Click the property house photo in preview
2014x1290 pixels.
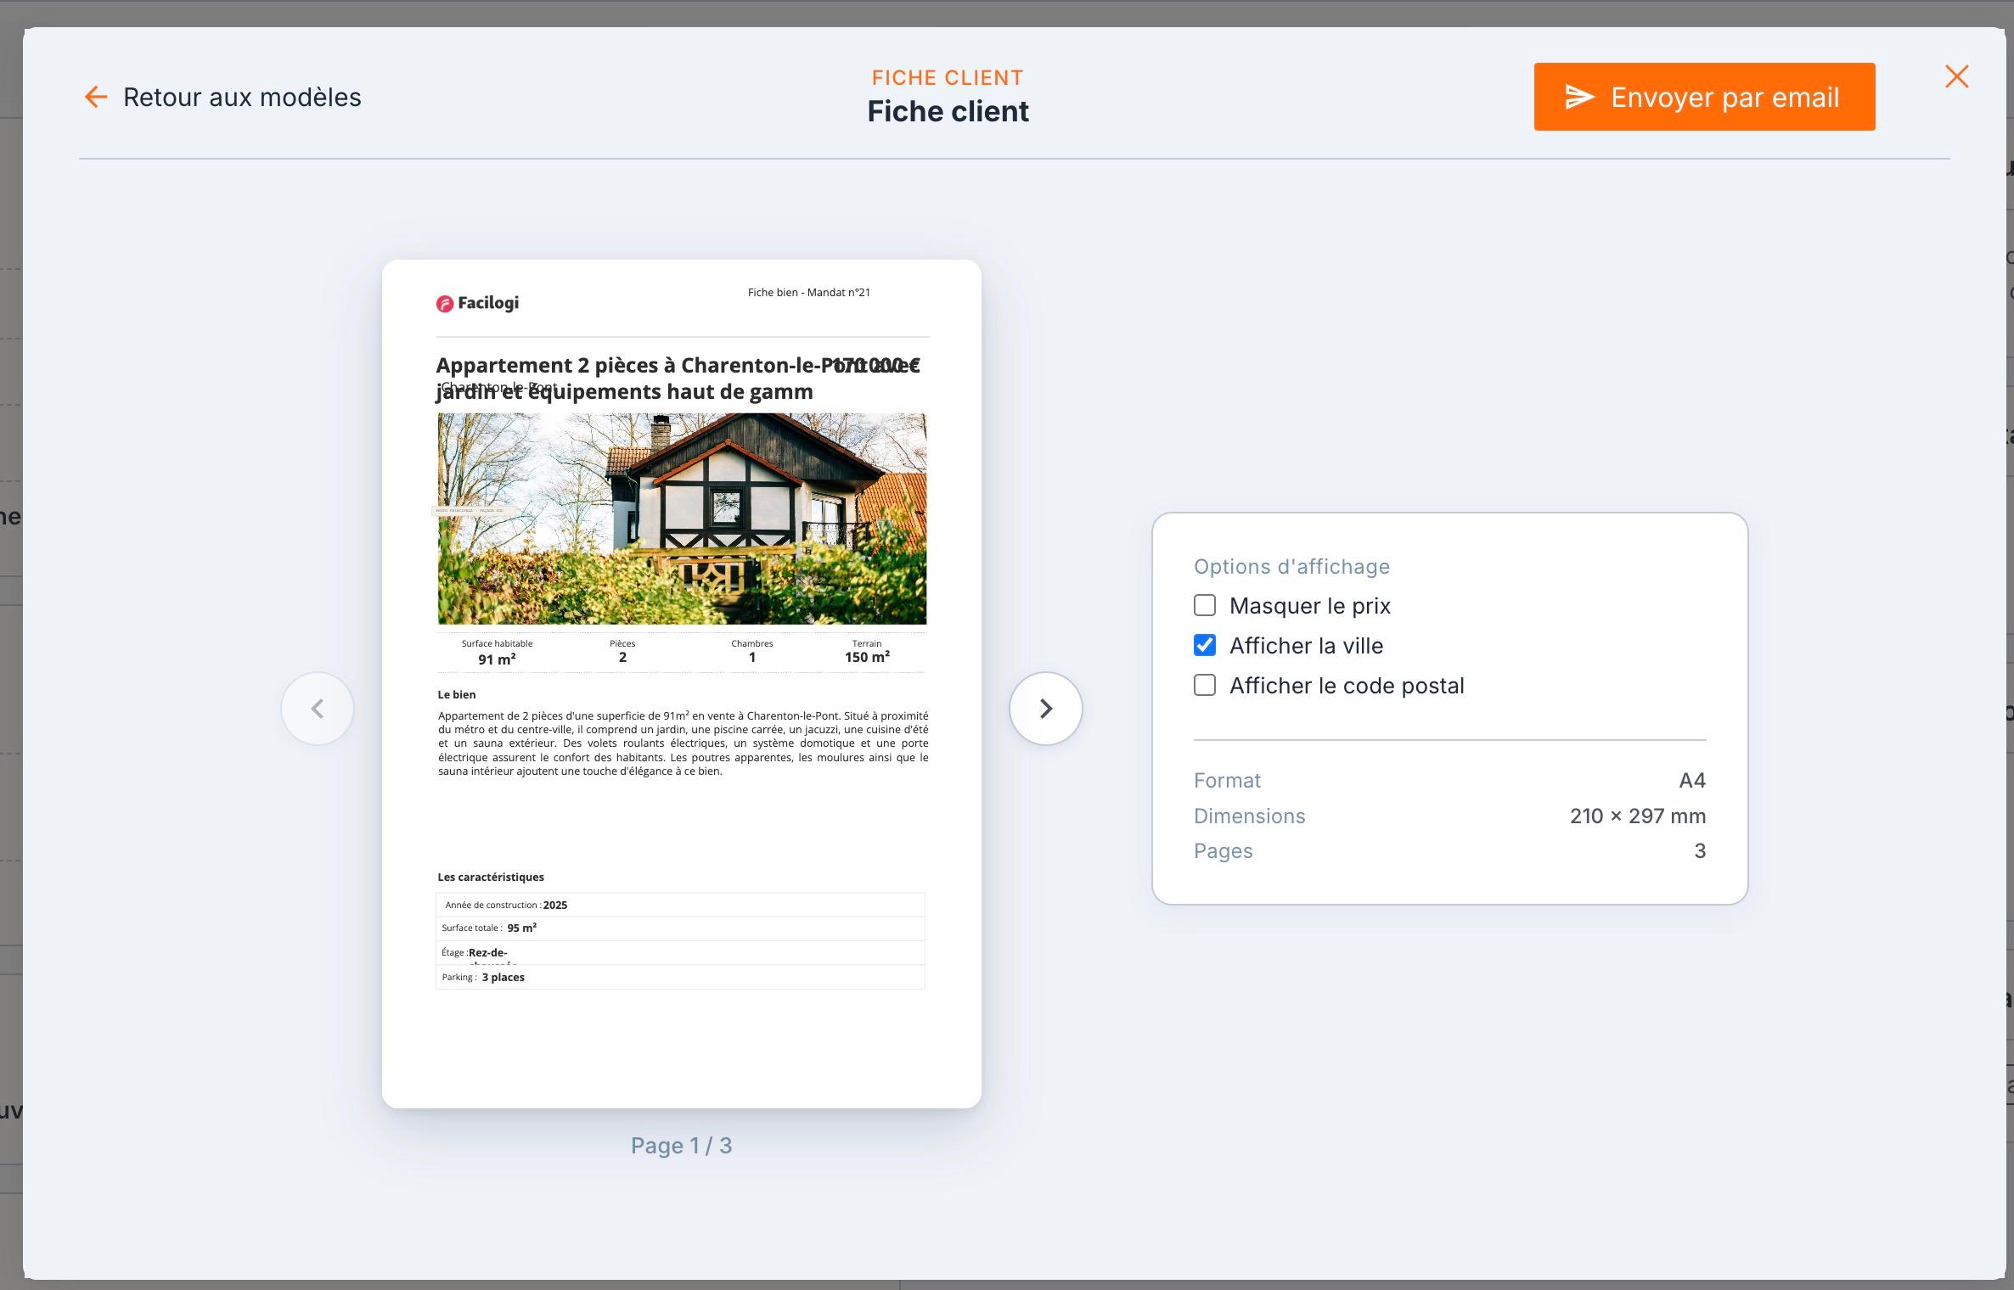[x=682, y=519]
